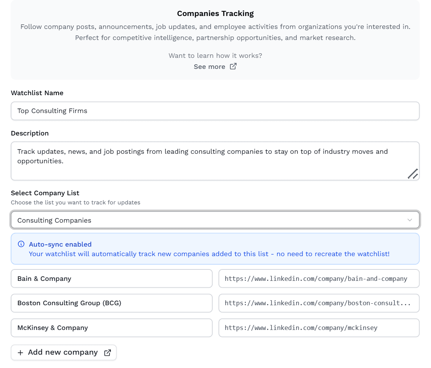Click the plus icon beside Add new company
The image size is (431, 368).
[x=21, y=352]
